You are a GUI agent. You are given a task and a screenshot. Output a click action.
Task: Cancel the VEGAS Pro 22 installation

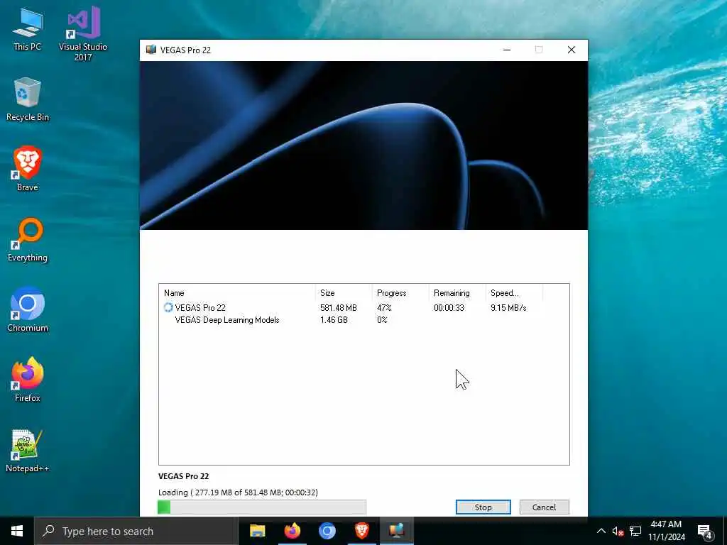pos(544,507)
